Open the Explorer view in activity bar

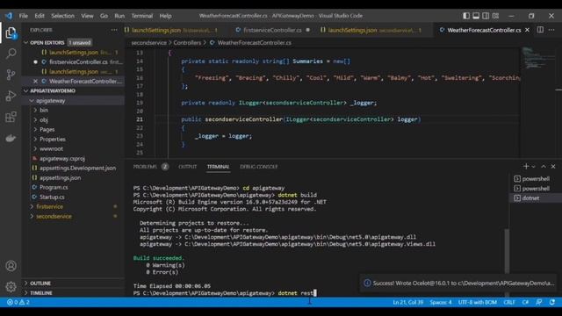[11, 33]
